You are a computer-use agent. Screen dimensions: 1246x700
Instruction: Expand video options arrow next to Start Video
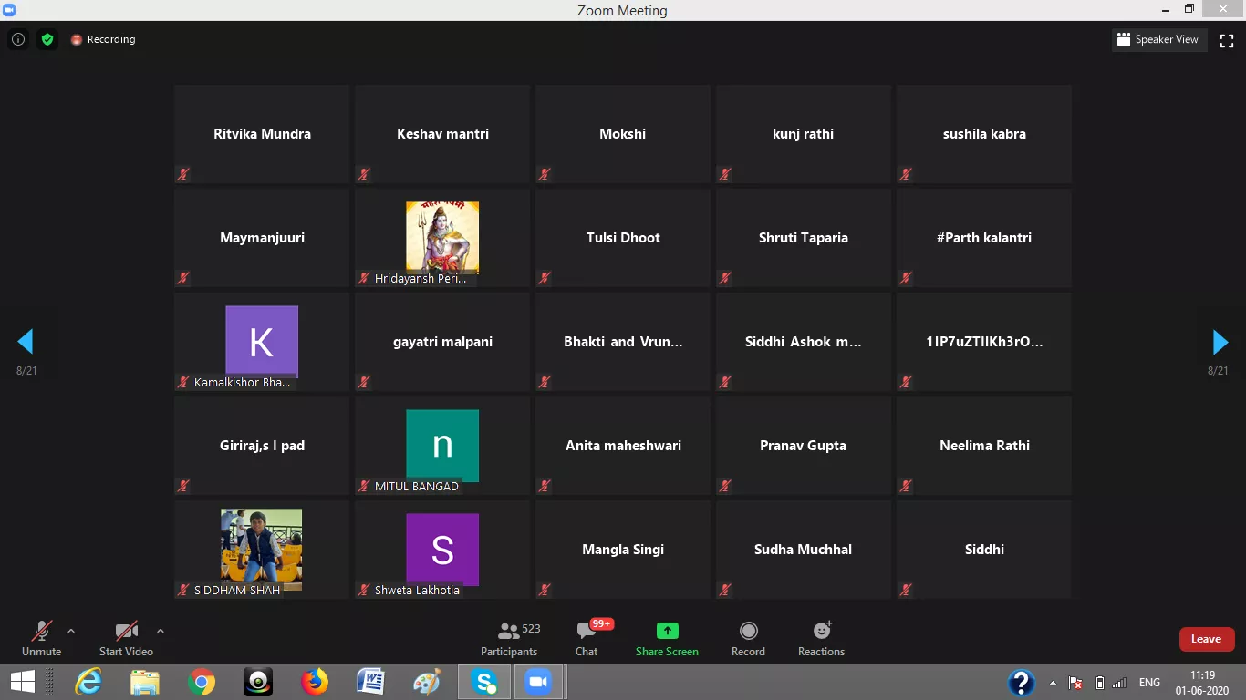click(161, 631)
